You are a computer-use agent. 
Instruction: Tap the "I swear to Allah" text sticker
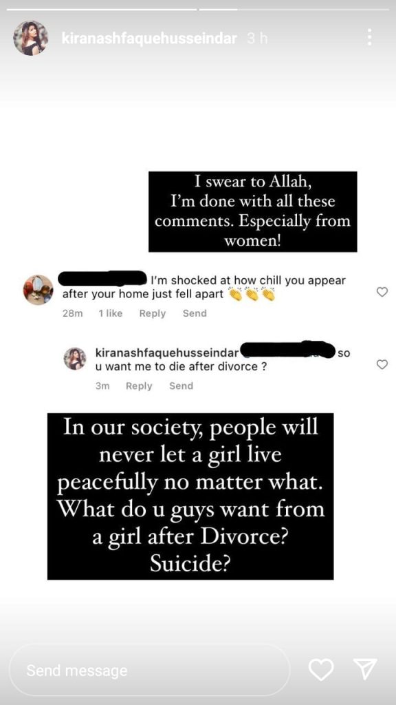pyautogui.click(x=253, y=211)
